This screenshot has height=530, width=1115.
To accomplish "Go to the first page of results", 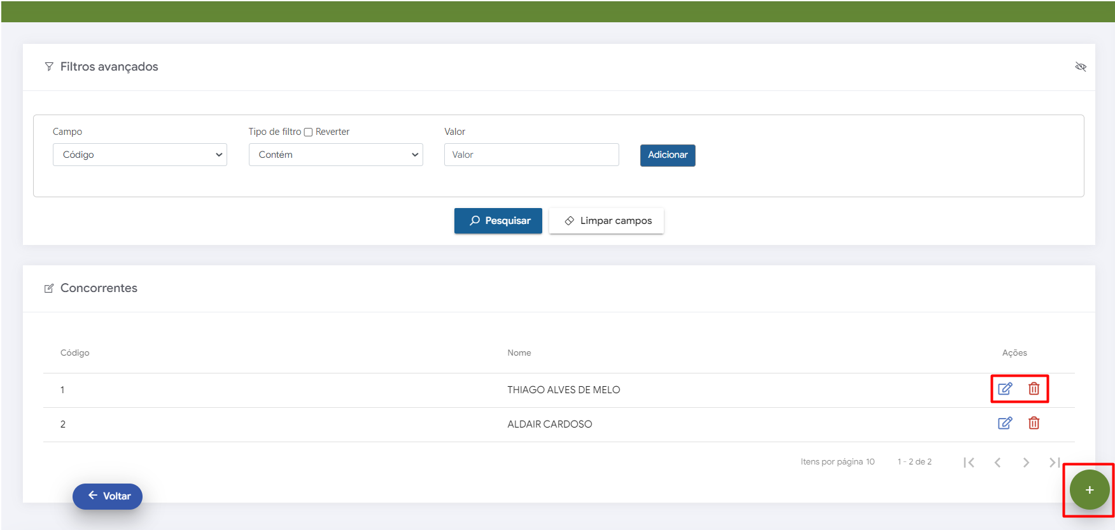I will [x=969, y=463].
